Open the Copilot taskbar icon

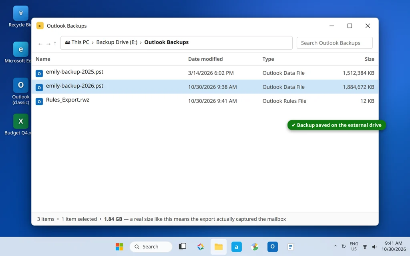(201, 246)
